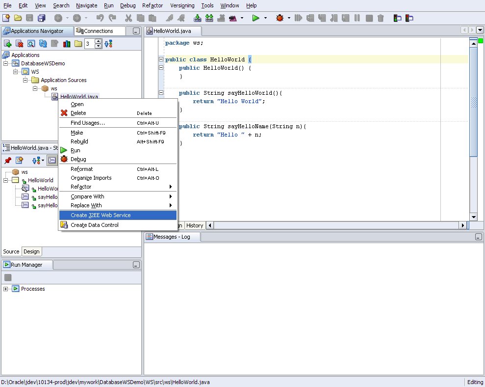Open the Refactor submenu in context menu
This screenshot has height=387, width=485.
point(118,187)
